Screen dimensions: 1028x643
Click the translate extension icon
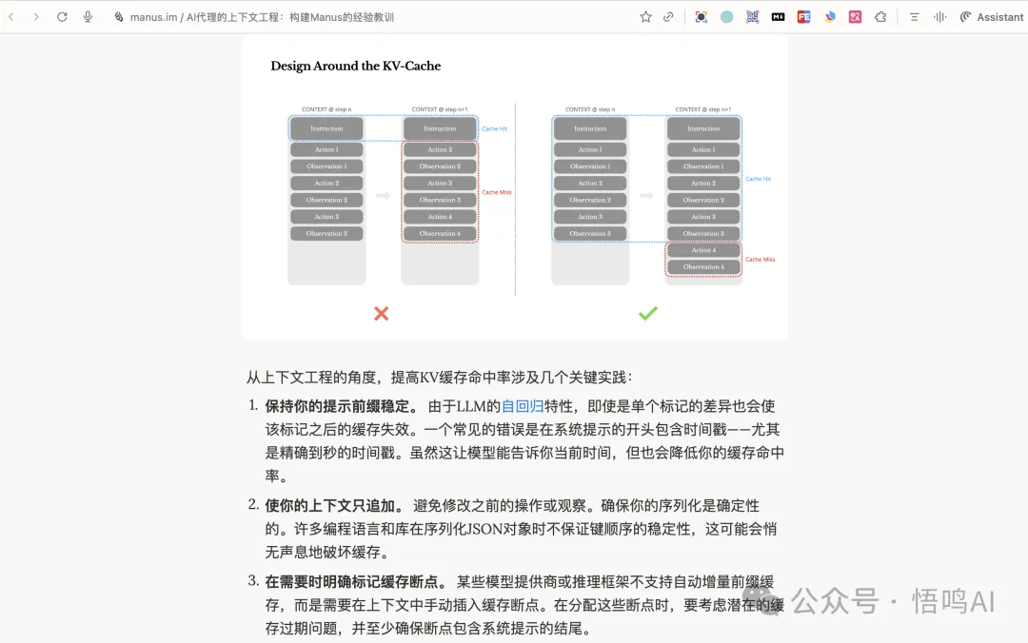pyautogui.click(x=855, y=17)
